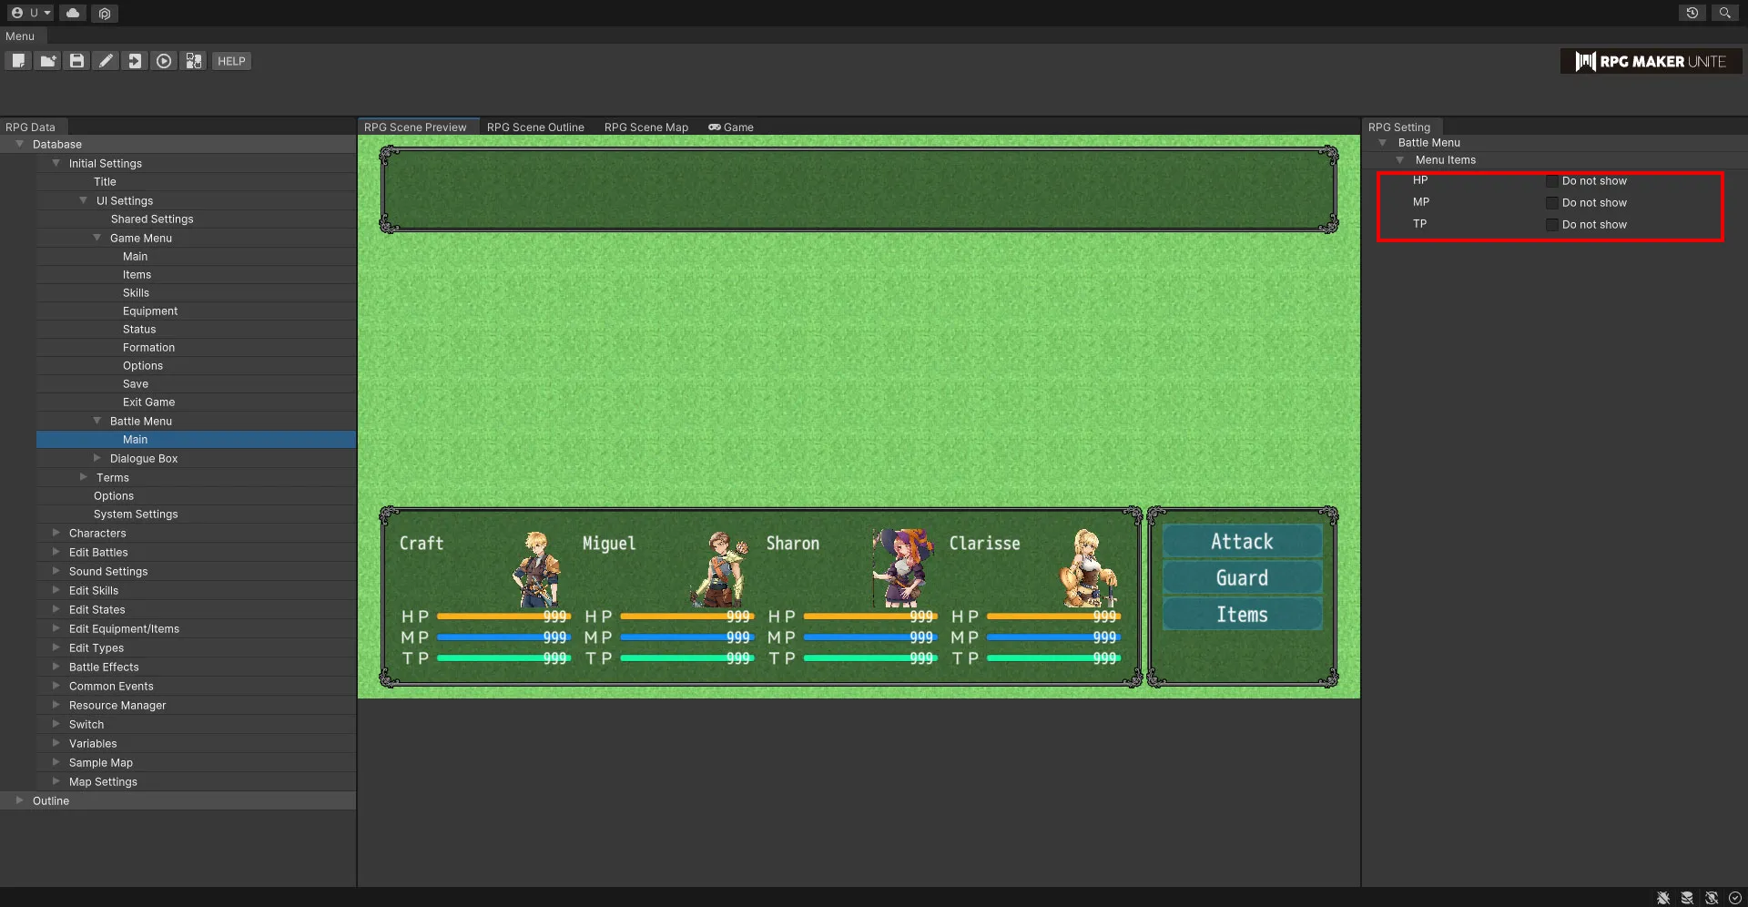Viewport: 1748px width, 907px height.
Task: Click the undo history clock icon
Action: tap(1692, 13)
